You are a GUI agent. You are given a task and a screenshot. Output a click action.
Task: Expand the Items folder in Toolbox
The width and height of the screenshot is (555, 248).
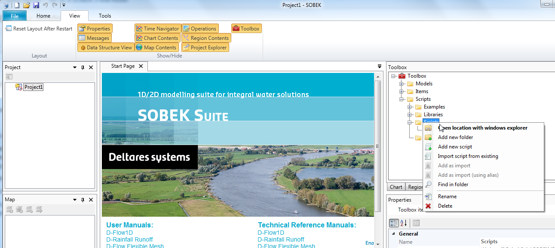[x=402, y=91]
